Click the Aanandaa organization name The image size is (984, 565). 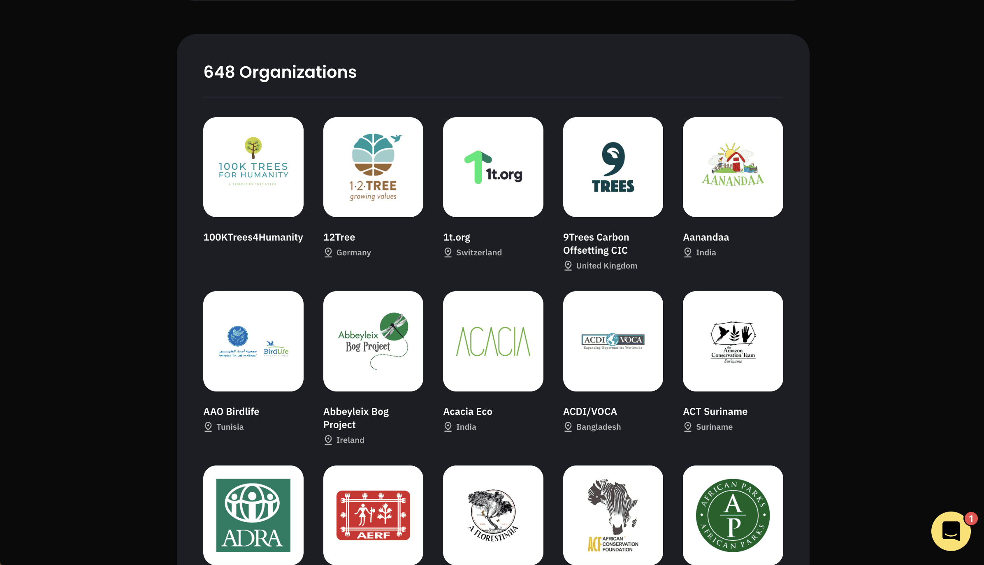[706, 237]
